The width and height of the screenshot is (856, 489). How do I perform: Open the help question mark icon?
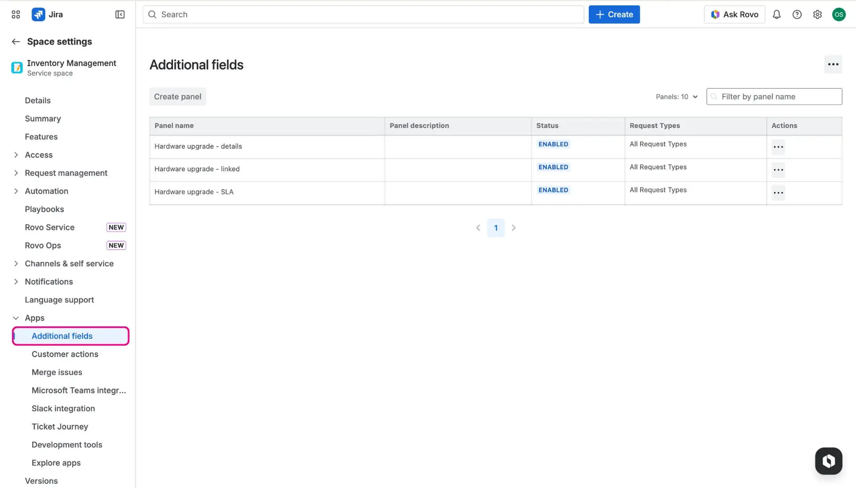point(797,14)
